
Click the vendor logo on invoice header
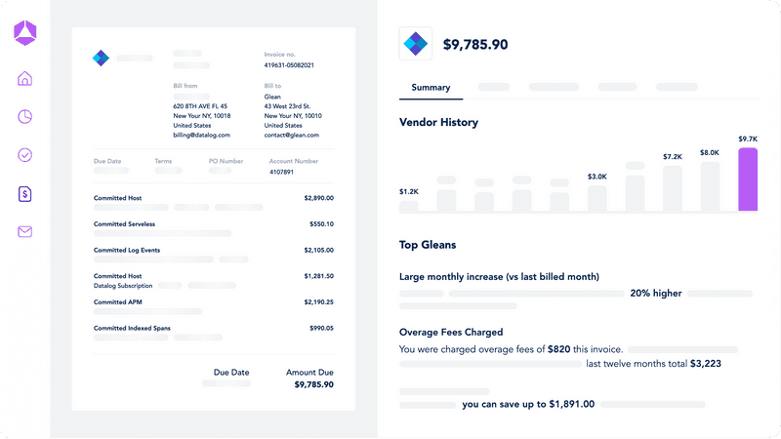(x=101, y=59)
